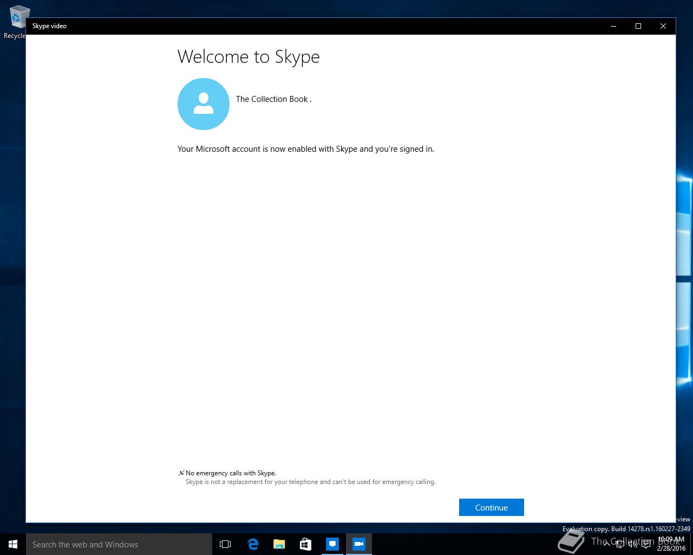
Task: Click the Skype video taskbar icon
Action: tap(359, 544)
